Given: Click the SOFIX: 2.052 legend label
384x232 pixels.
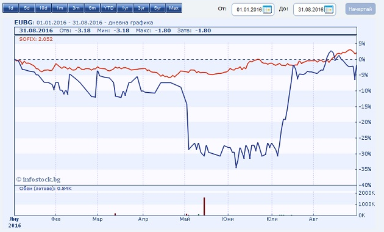Looking at the screenshot, I should pos(36,39).
